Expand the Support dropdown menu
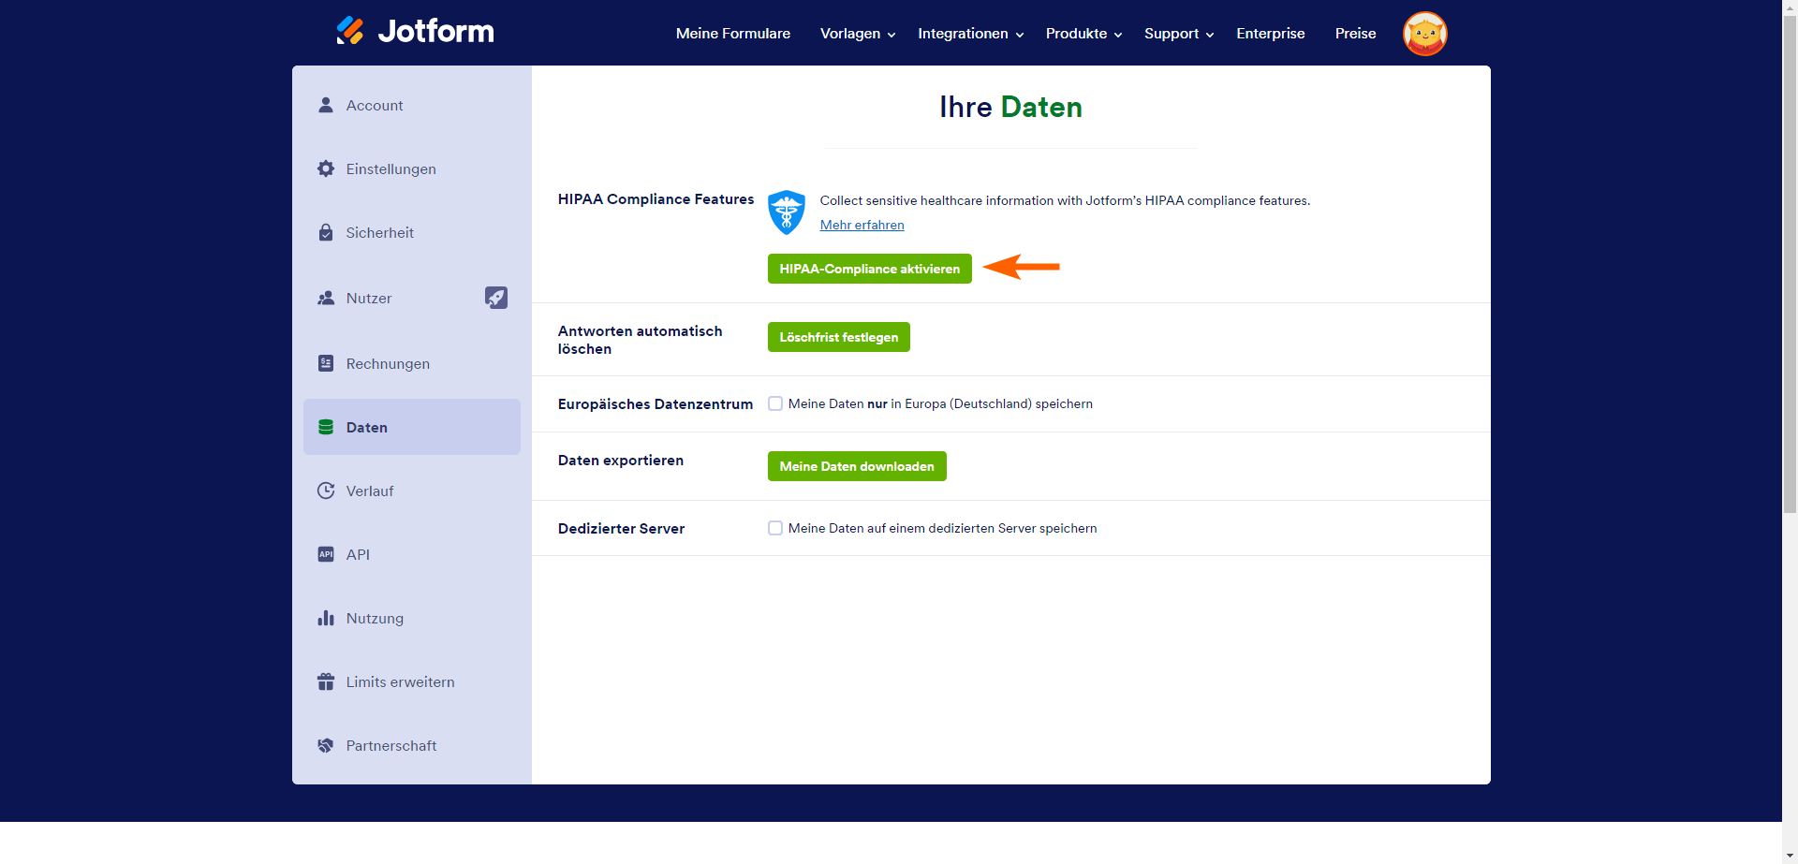Image resolution: width=1798 pixels, height=864 pixels. (1179, 34)
